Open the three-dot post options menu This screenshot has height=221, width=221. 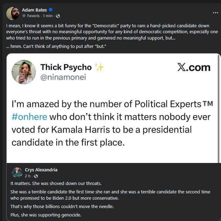(215, 13)
